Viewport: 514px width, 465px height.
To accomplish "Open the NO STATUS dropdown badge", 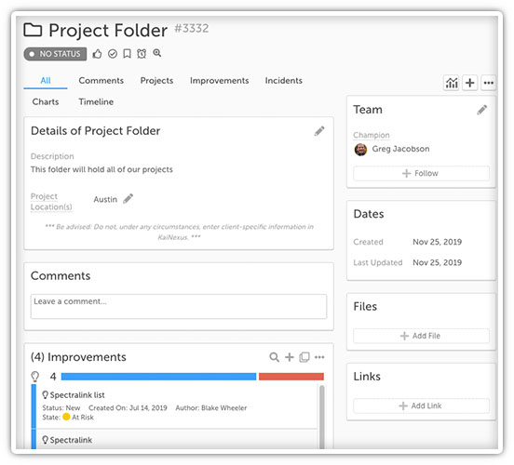I will pos(55,54).
